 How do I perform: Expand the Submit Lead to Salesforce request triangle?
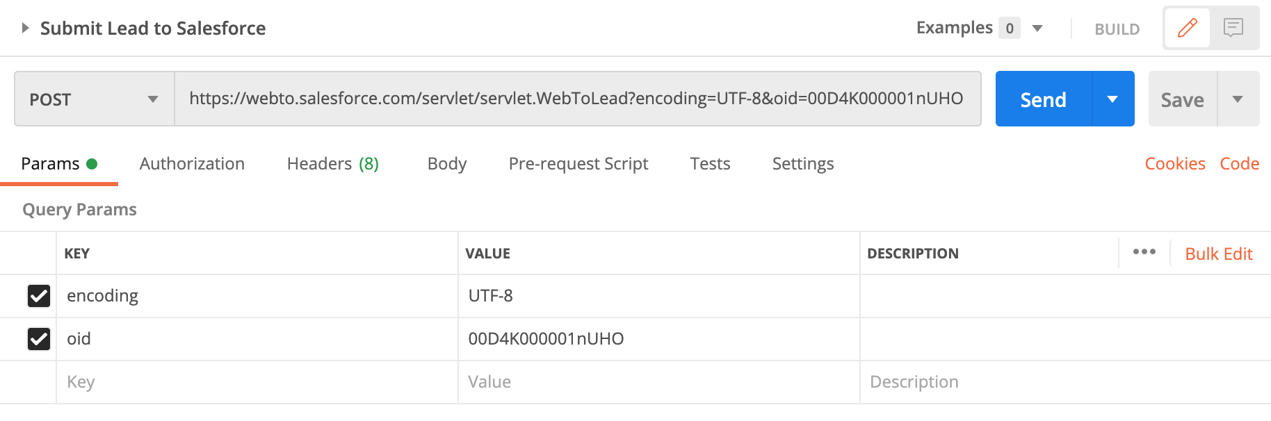(x=25, y=28)
